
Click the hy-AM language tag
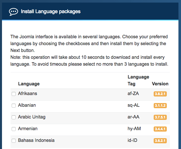coord(134,129)
